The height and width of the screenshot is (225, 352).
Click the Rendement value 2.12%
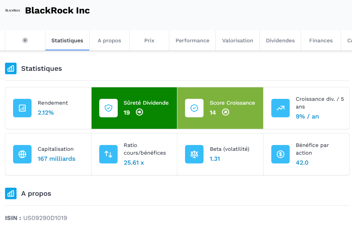pyautogui.click(x=46, y=113)
